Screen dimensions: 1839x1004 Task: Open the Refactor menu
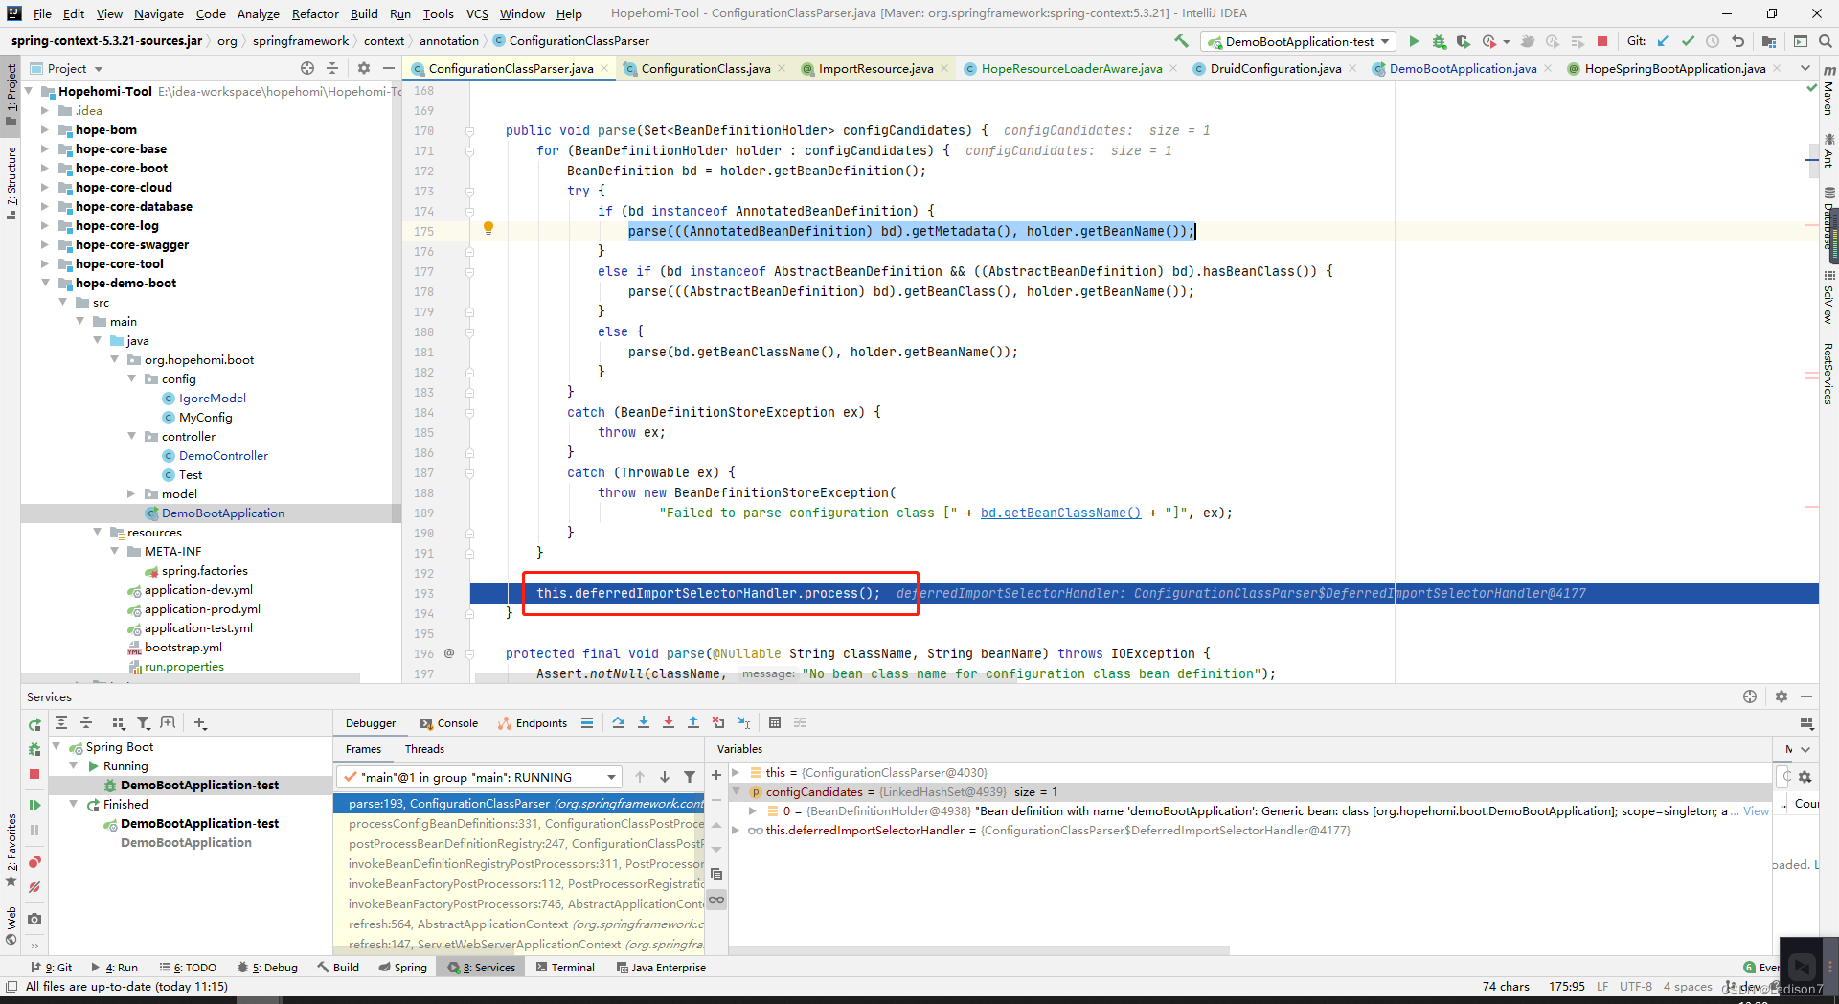click(x=315, y=13)
